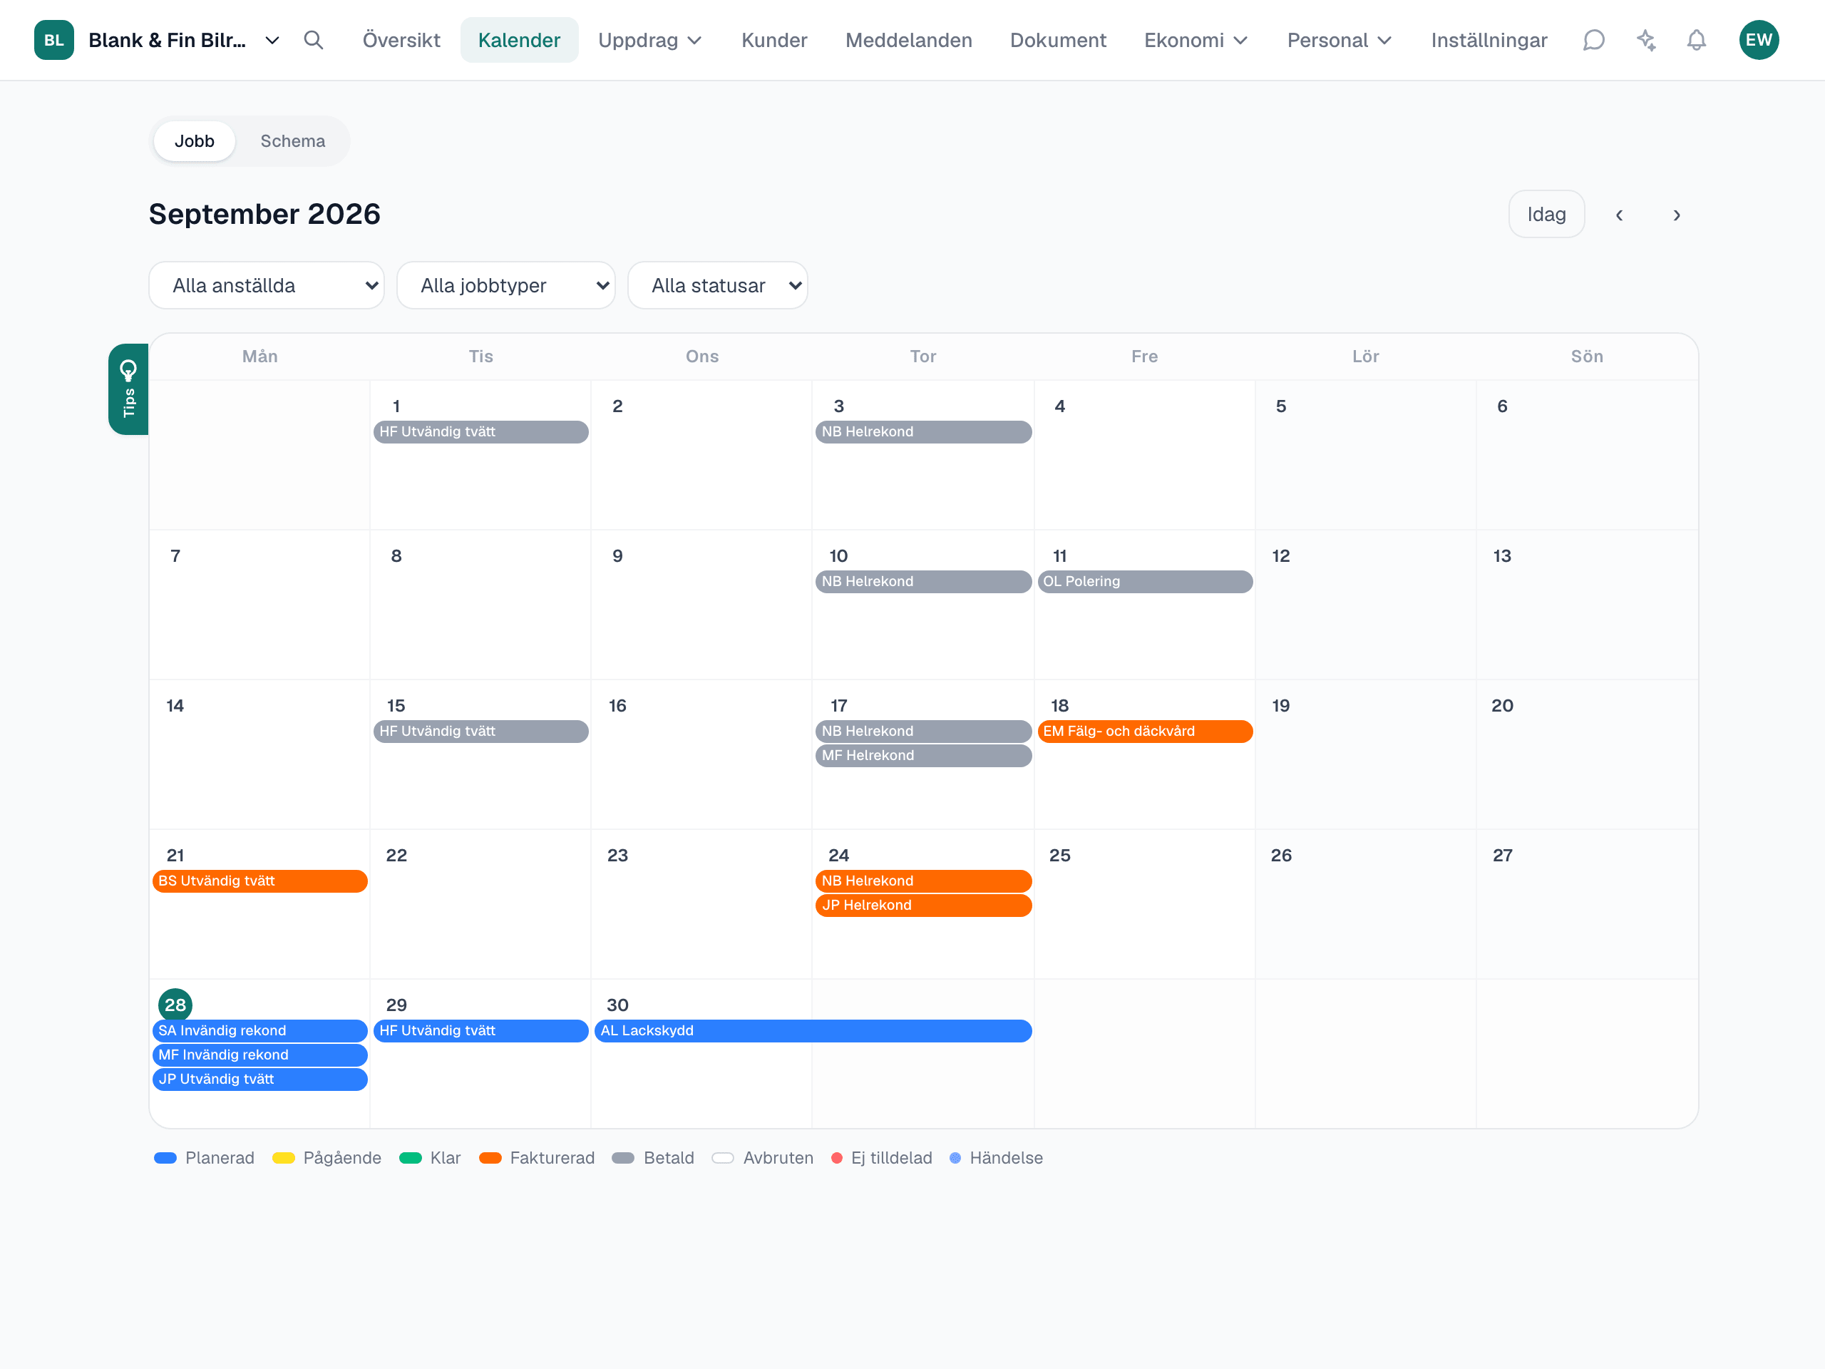This screenshot has height=1369, width=1825.
Task: Open Dokument page
Action: tap(1058, 40)
